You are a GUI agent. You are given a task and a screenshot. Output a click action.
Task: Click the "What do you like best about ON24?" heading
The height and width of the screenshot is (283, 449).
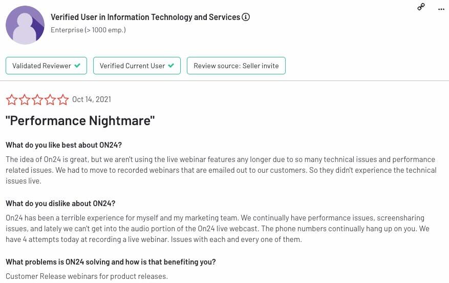[63, 145]
